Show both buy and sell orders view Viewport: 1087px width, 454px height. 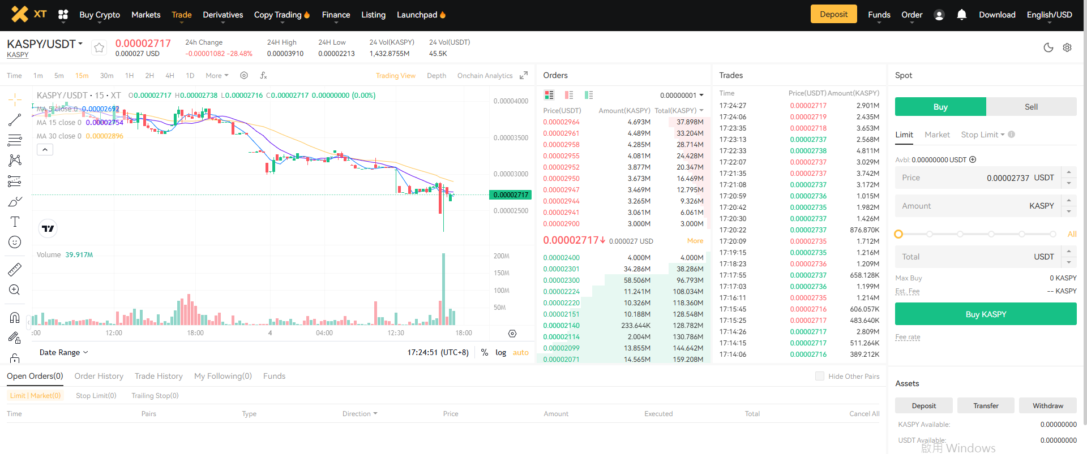(x=549, y=95)
